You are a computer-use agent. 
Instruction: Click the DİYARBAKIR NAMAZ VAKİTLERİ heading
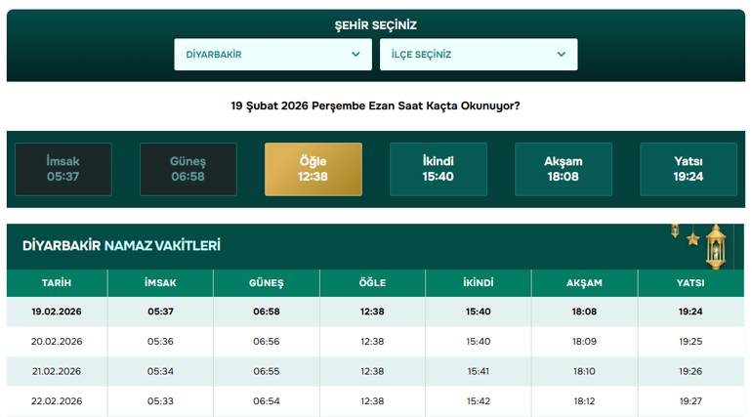coord(121,246)
